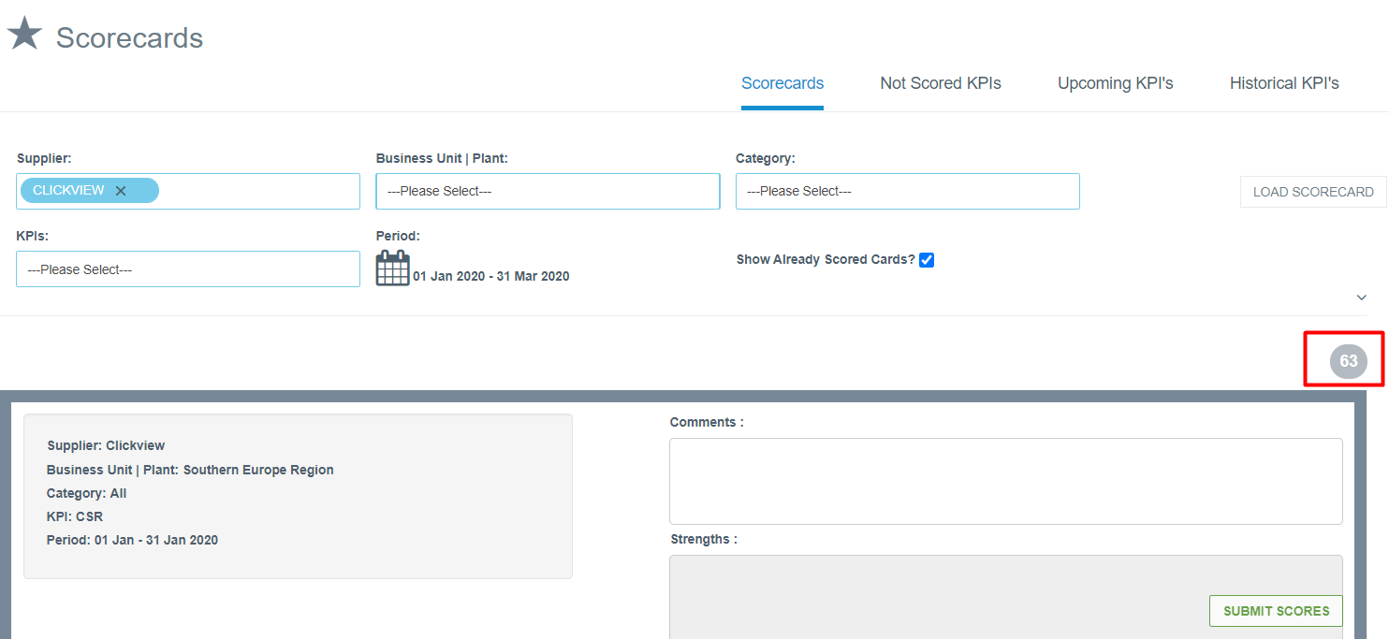Open the Period calendar icon
Image resolution: width=1389 pixels, height=639 pixels.
[x=392, y=269]
